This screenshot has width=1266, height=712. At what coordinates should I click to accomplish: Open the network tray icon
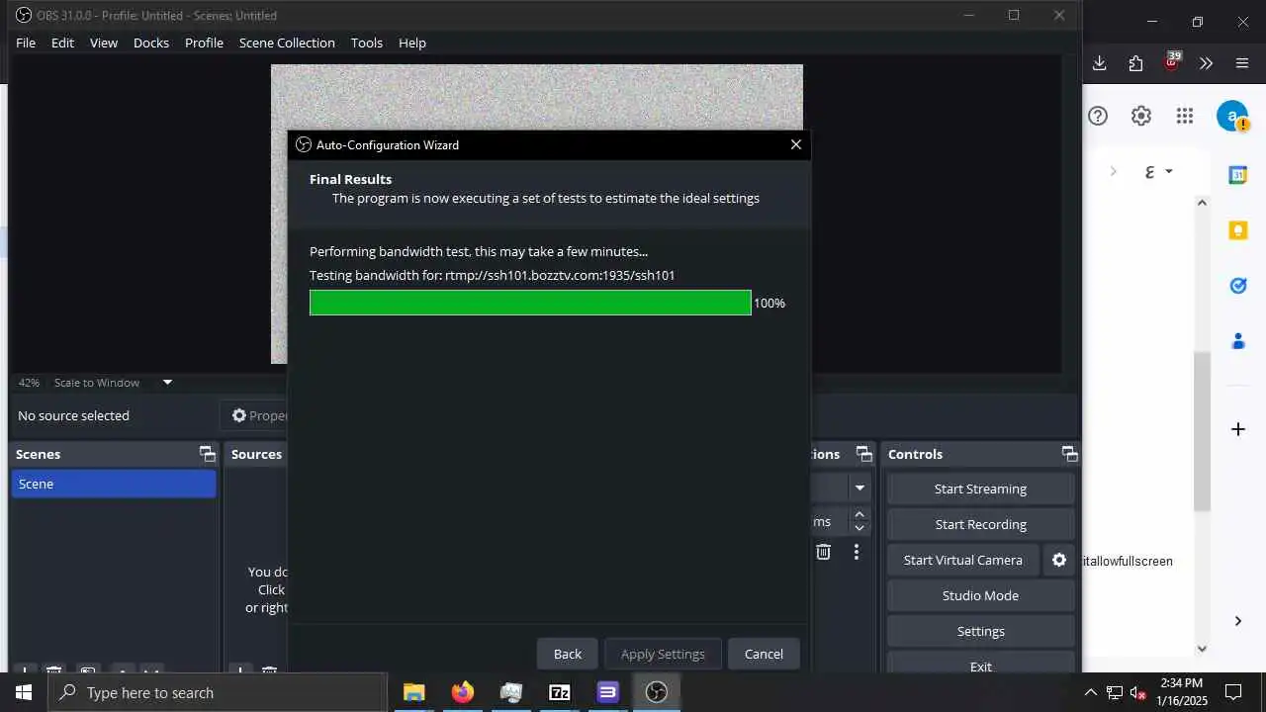pyautogui.click(x=1114, y=692)
